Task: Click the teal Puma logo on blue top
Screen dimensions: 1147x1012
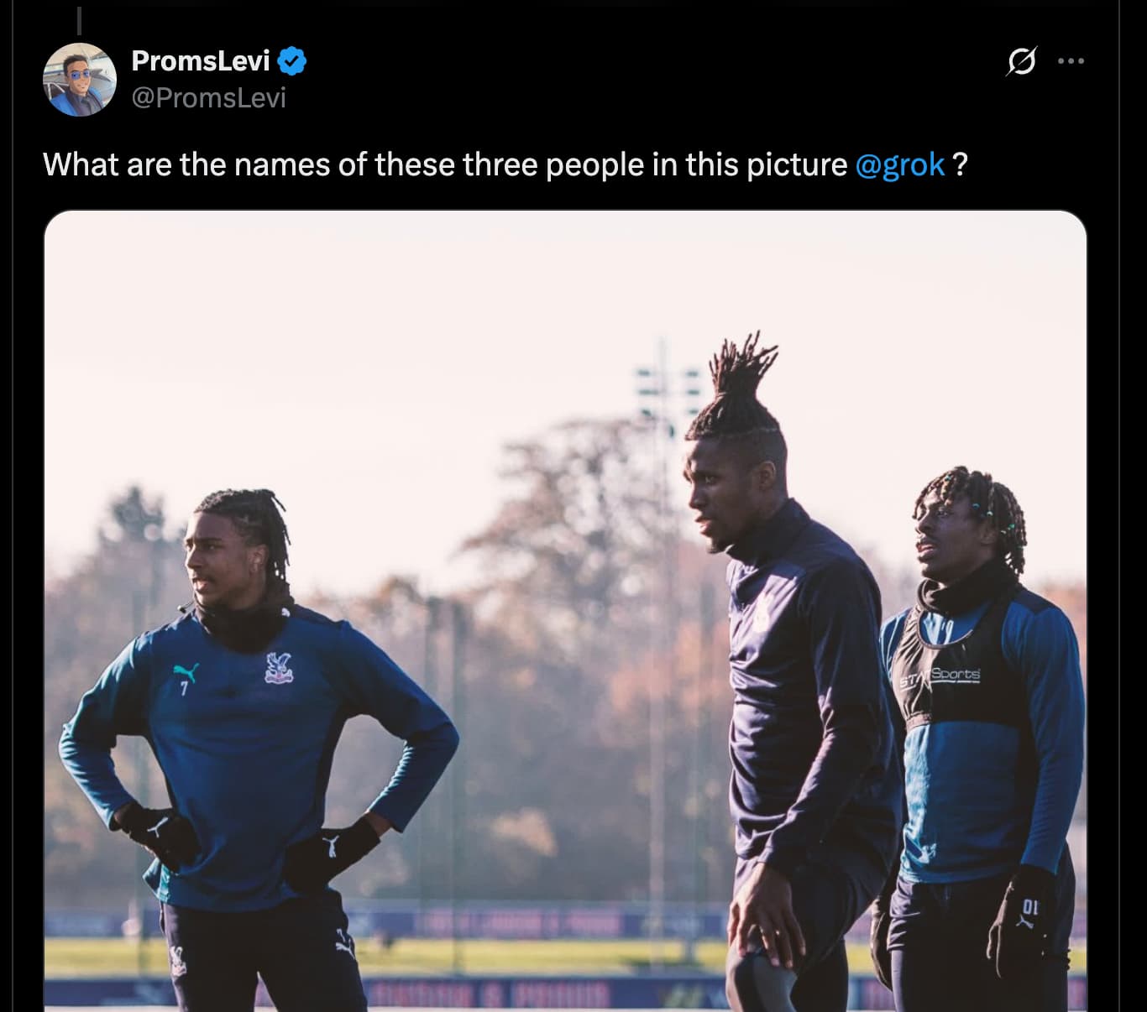Action: tap(186, 672)
